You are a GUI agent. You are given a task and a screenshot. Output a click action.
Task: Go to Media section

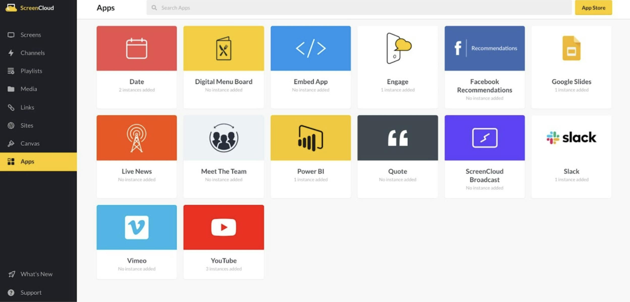point(38,89)
